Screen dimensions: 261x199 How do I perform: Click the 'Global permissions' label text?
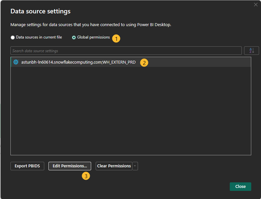coord(93,38)
